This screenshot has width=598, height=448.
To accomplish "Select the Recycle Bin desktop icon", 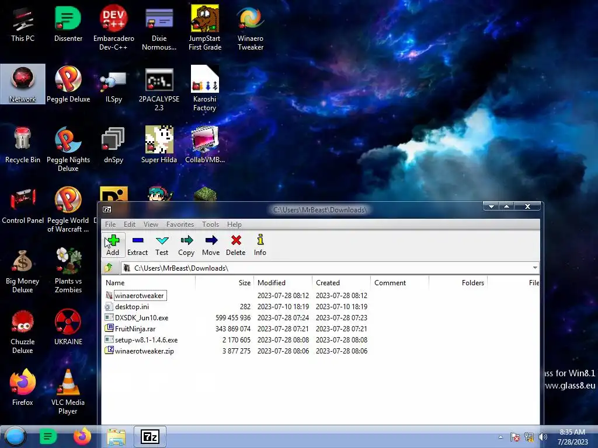I will pyautogui.click(x=23, y=145).
